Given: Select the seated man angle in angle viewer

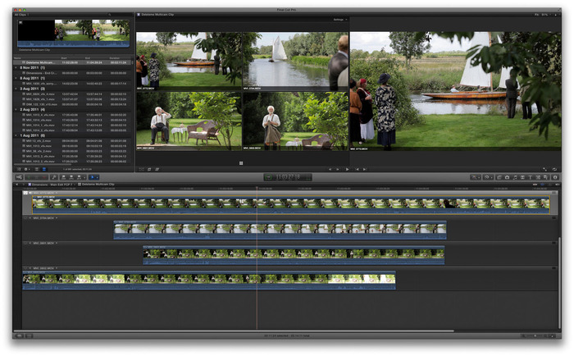Looking at the screenshot, I should [x=189, y=120].
